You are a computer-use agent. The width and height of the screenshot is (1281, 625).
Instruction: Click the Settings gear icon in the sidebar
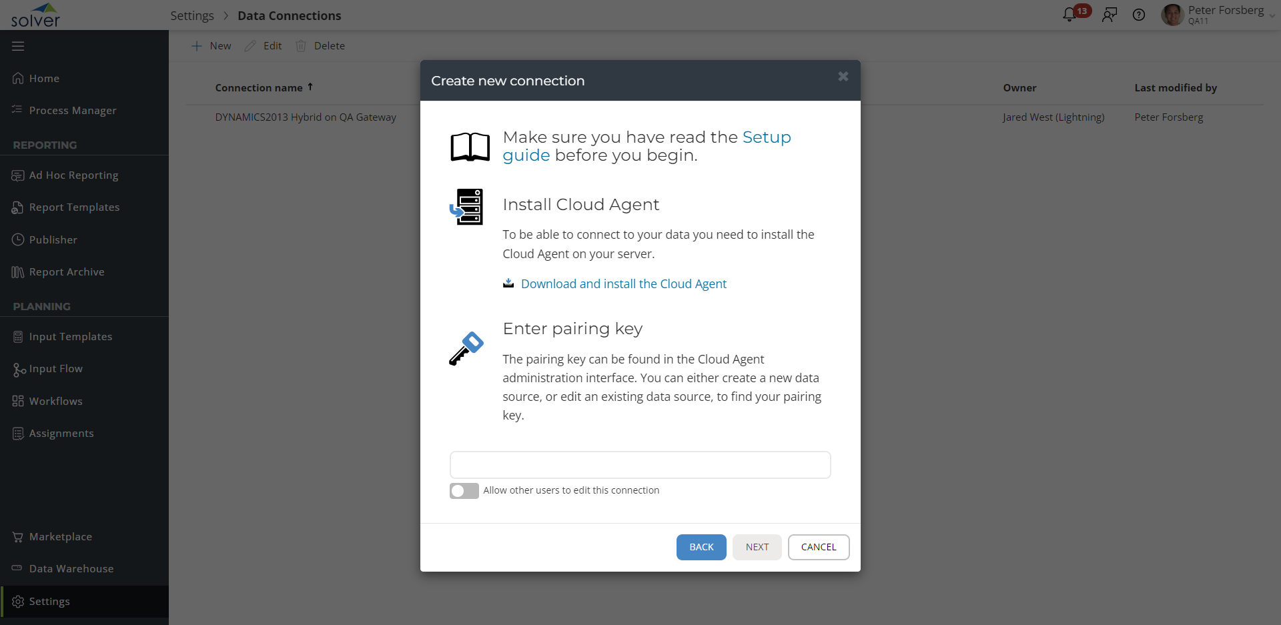click(18, 602)
